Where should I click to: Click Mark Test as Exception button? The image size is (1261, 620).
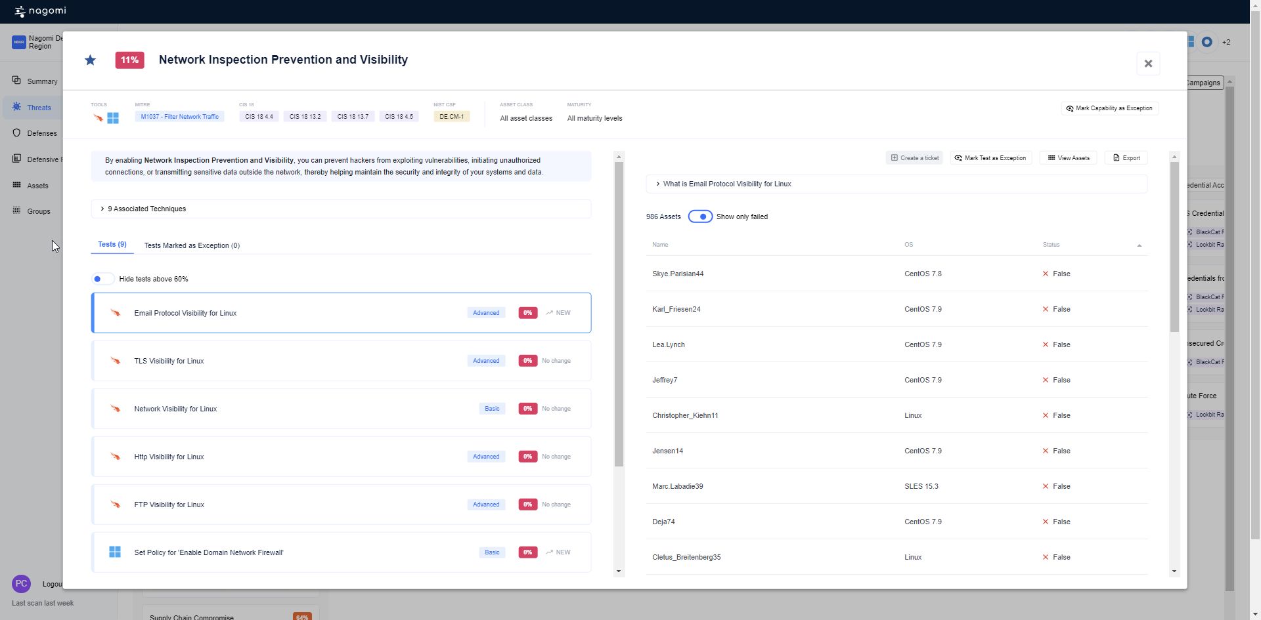coord(990,158)
